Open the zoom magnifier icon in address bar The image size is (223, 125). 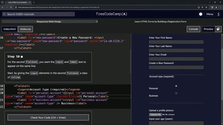pos(202,7)
